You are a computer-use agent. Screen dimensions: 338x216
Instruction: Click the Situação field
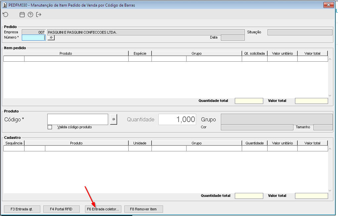point(300,32)
